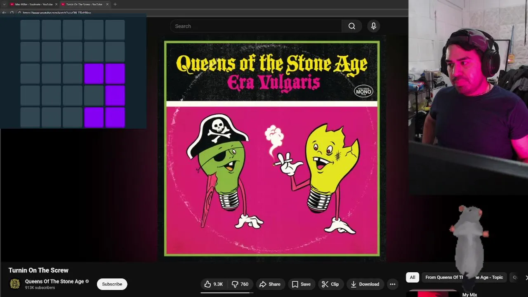Subscribe to Queens Of The Stone Age

point(112,284)
